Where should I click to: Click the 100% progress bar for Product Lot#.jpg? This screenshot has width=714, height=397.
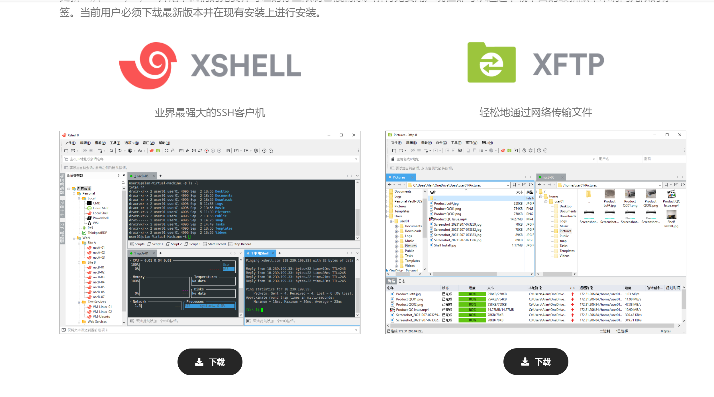472,294
